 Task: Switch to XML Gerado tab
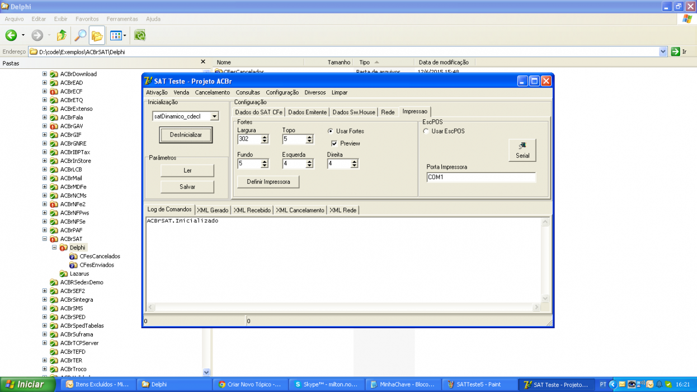click(x=213, y=210)
